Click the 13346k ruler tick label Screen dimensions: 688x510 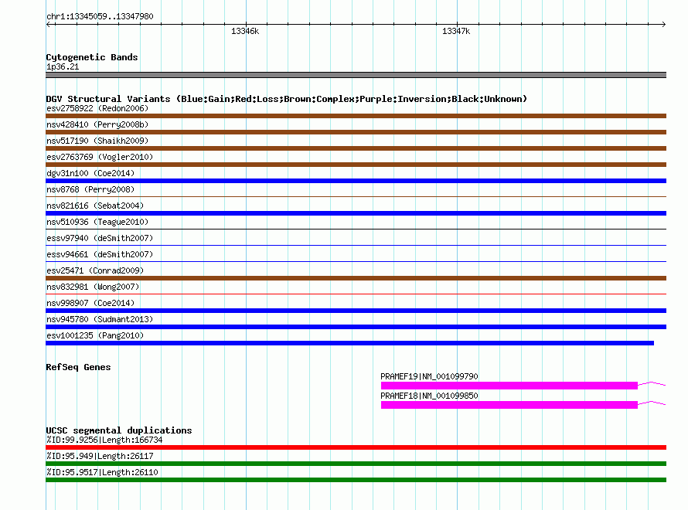245,31
